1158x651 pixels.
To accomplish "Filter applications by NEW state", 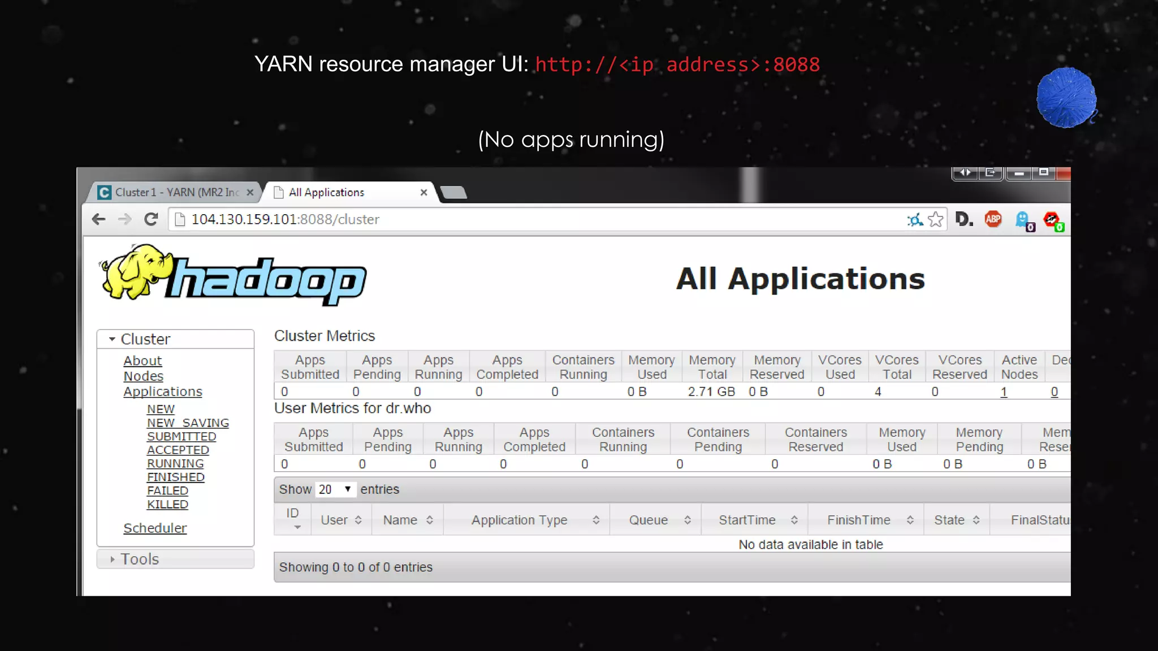I will click(x=161, y=409).
